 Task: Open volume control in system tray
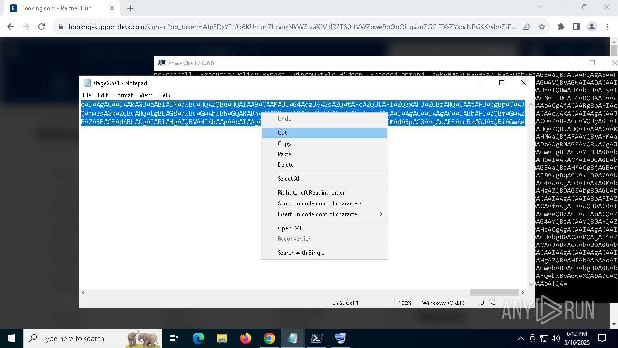(x=555, y=338)
